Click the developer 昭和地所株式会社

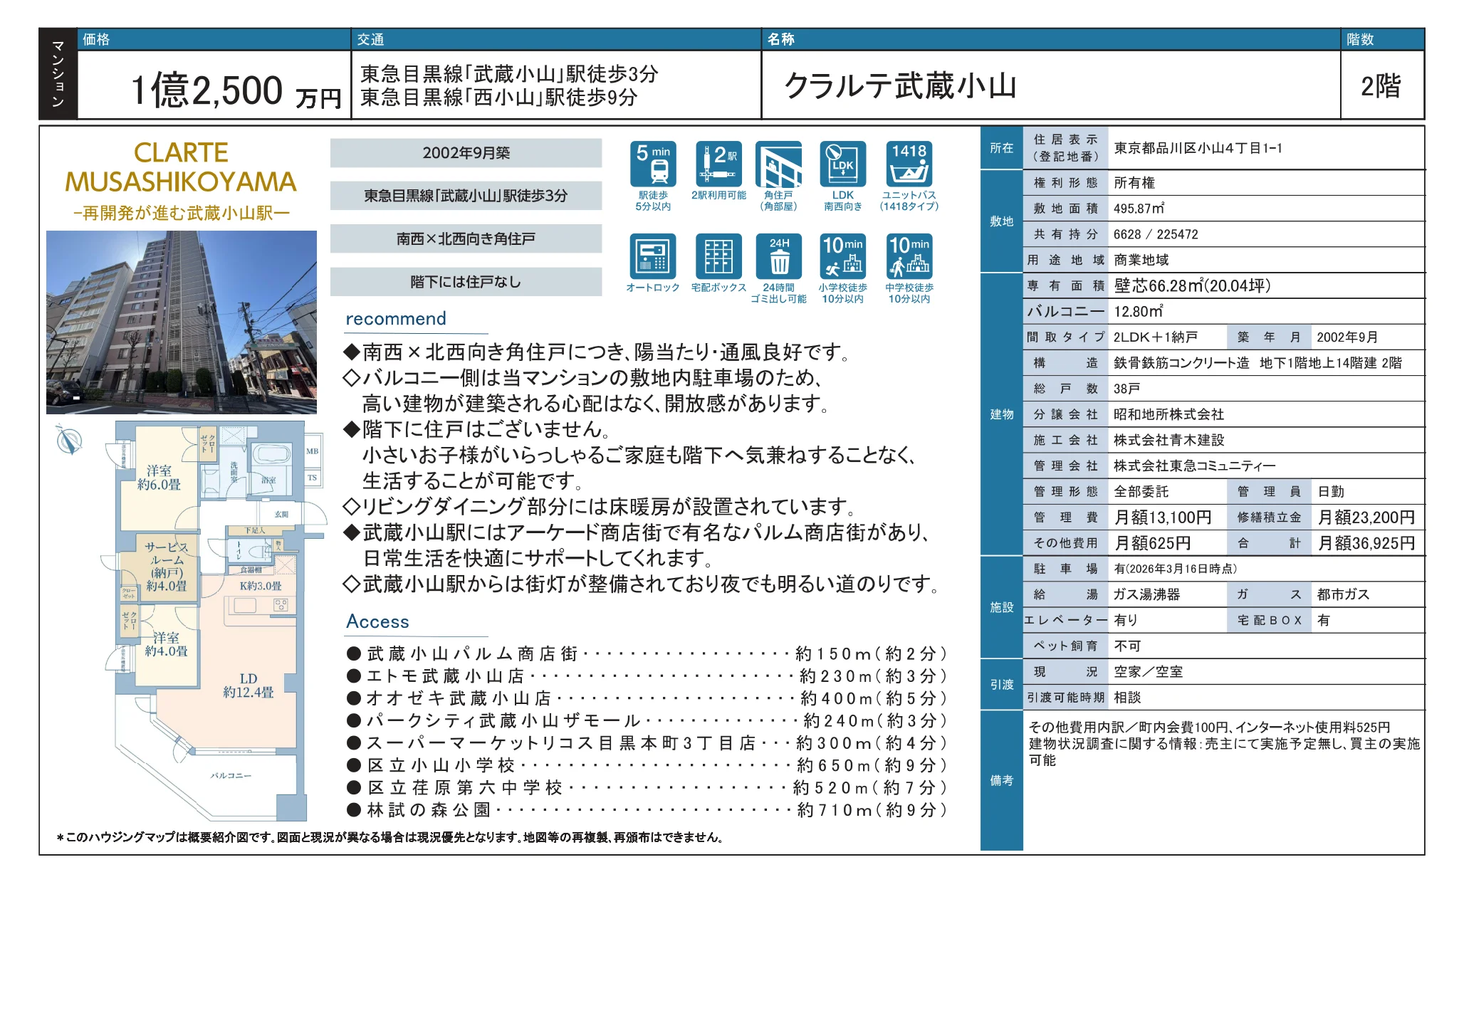pyautogui.click(x=1168, y=414)
